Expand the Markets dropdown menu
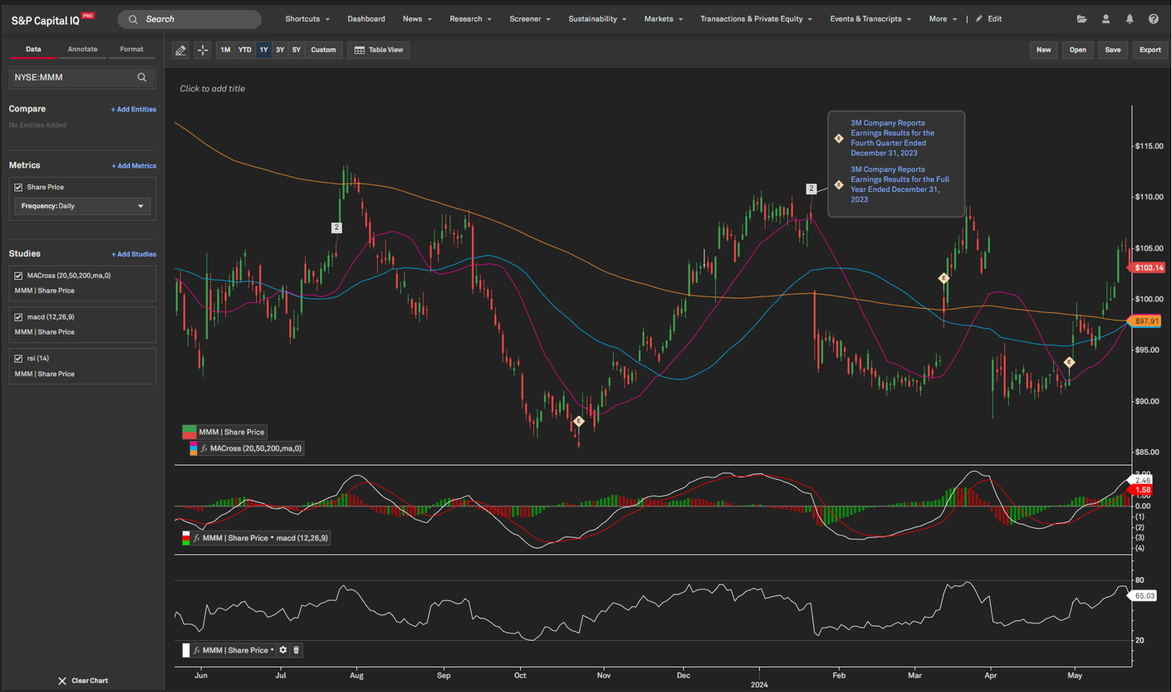The height and width of the screenshot is (692, 1172). tap(663, 19)
